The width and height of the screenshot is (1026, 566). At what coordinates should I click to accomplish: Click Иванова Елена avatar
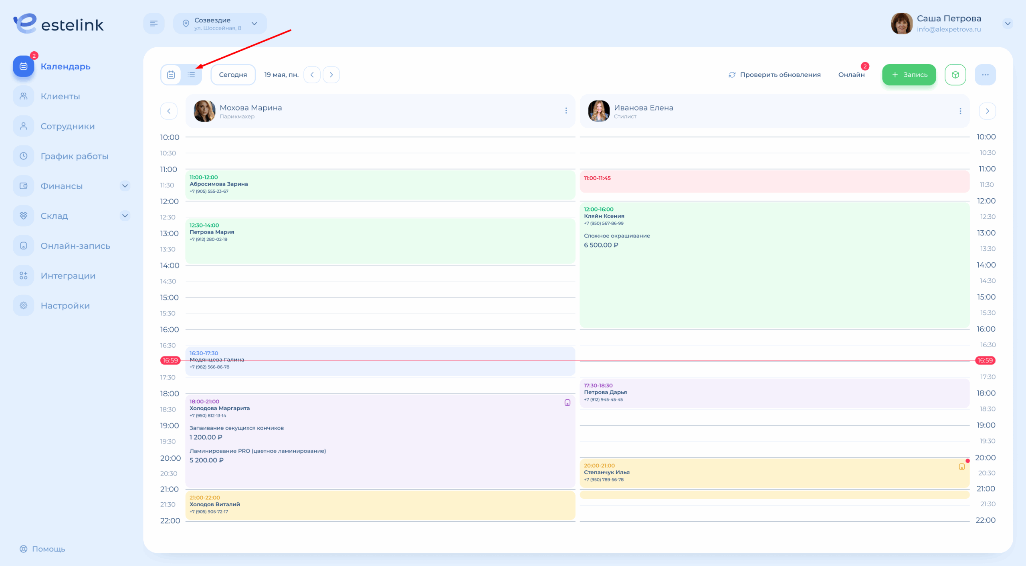click(599, 111)
